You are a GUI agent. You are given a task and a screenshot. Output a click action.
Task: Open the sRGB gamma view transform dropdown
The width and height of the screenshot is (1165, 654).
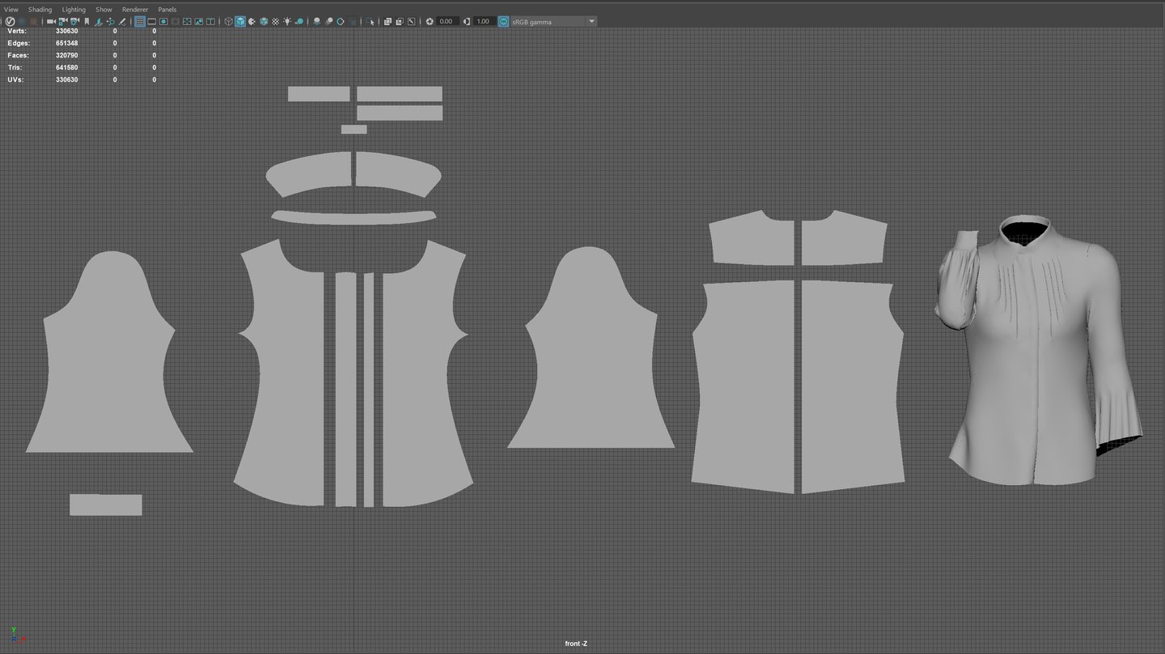click(x=591, y=21)
